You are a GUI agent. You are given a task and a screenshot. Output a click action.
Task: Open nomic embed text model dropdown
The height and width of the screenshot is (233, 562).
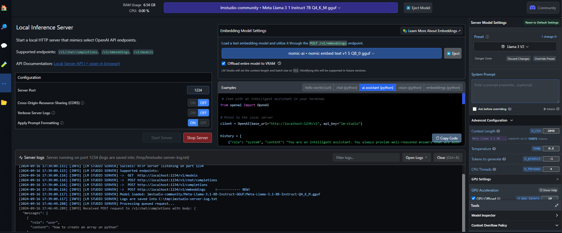(332, 54)
